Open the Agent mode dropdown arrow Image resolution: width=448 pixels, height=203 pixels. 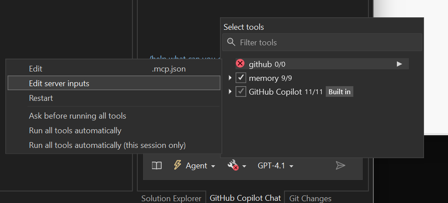(x=213, y=166)
